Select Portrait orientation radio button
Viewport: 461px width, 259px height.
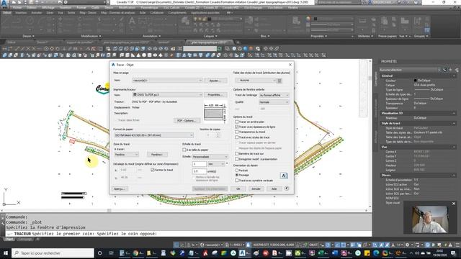coord(237,171)
